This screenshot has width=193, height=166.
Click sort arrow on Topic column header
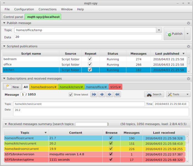(x=45, y=133)
